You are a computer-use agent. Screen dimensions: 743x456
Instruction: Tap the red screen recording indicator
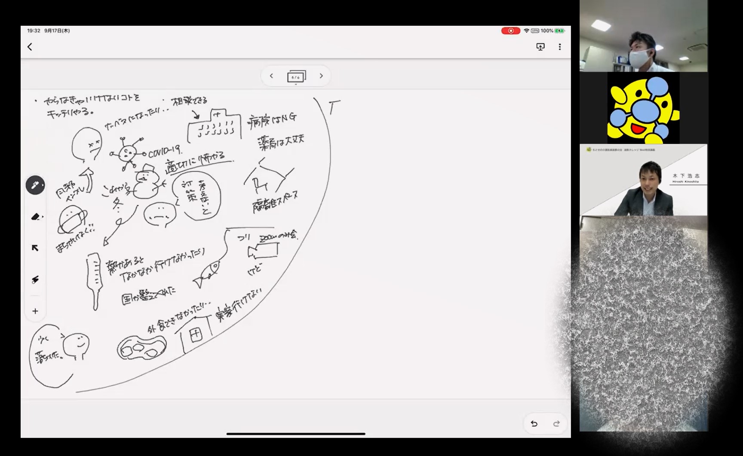point(510,31)
